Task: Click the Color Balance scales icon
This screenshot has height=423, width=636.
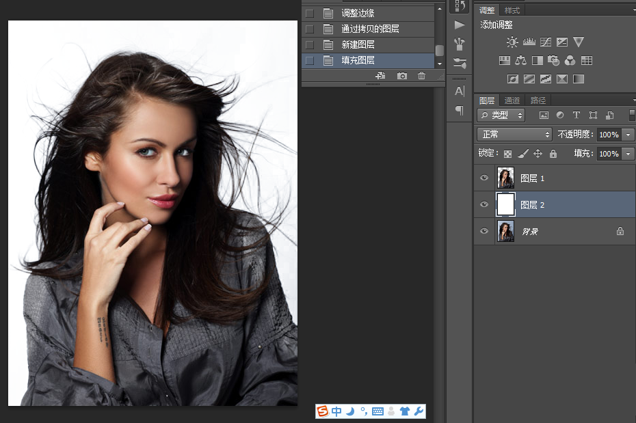Action: click(521, 61)
